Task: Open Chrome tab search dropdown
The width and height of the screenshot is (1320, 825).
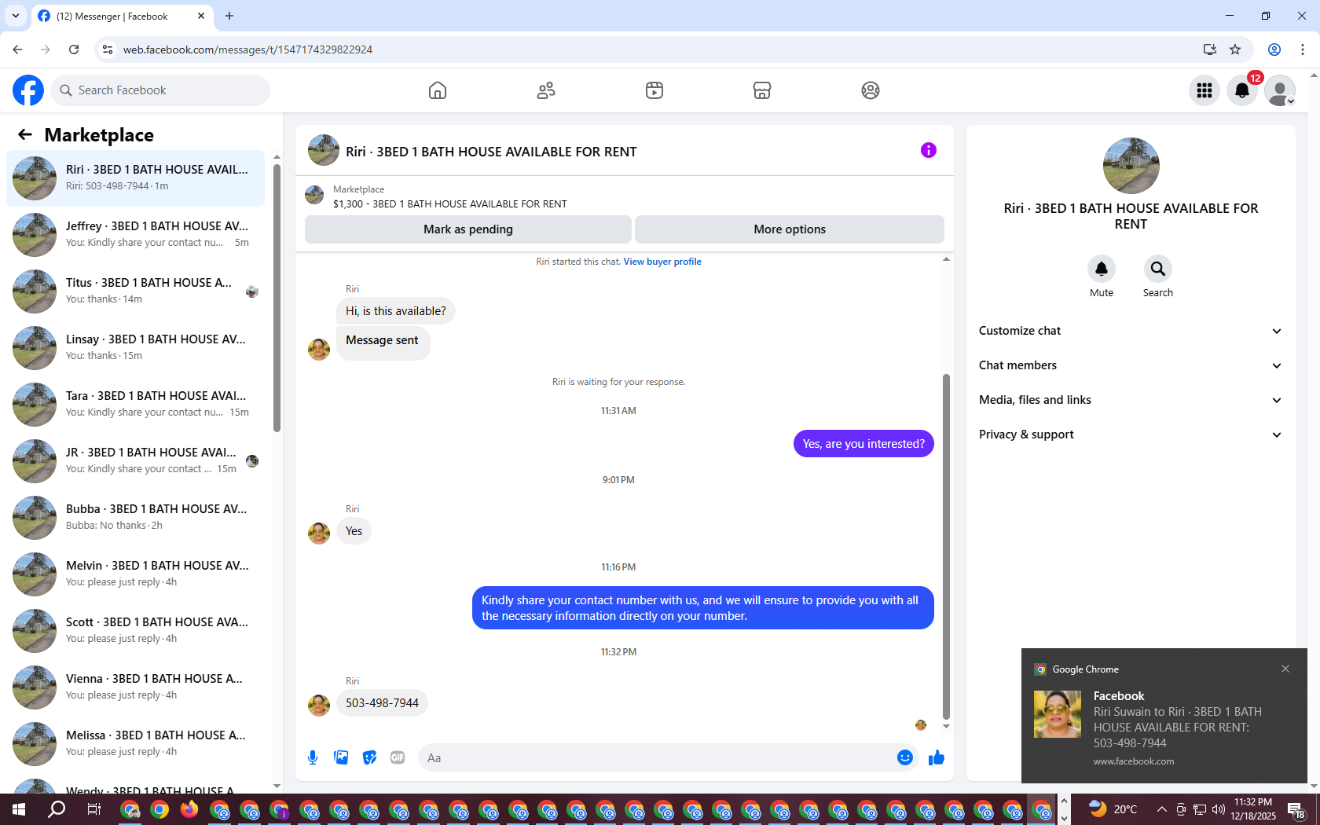Action: [15, 16]
